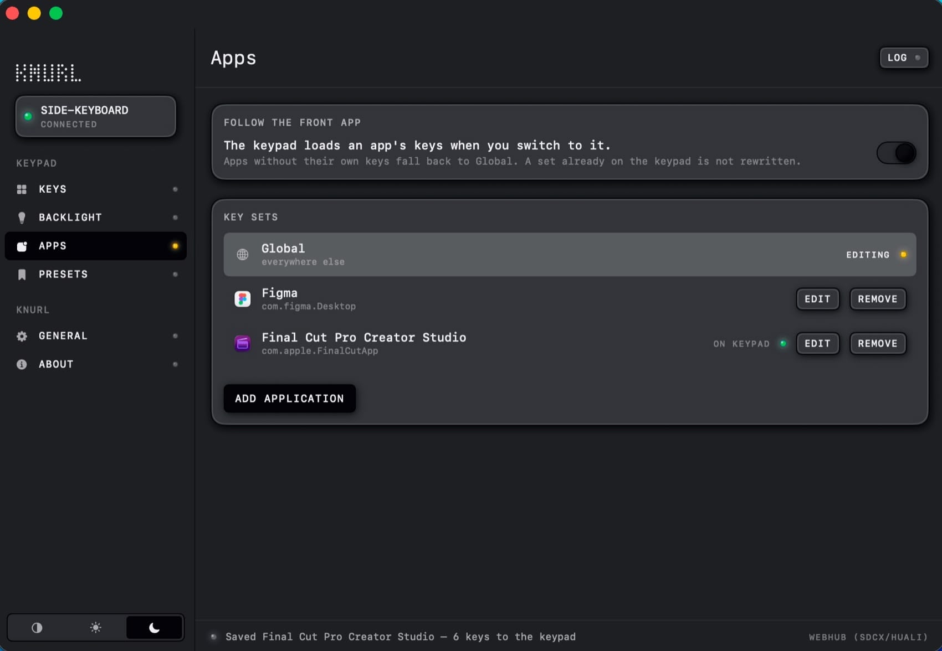Click the Final Cut Pro app icon
The height and width of the screenshot is (651, 942).
click(243, 343)
